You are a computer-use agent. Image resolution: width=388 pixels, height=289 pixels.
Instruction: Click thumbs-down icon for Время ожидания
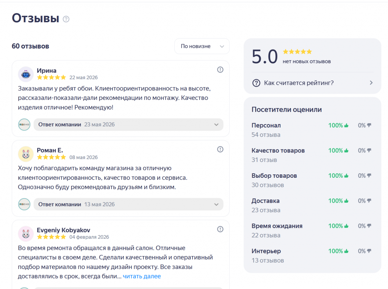[369, 226]
